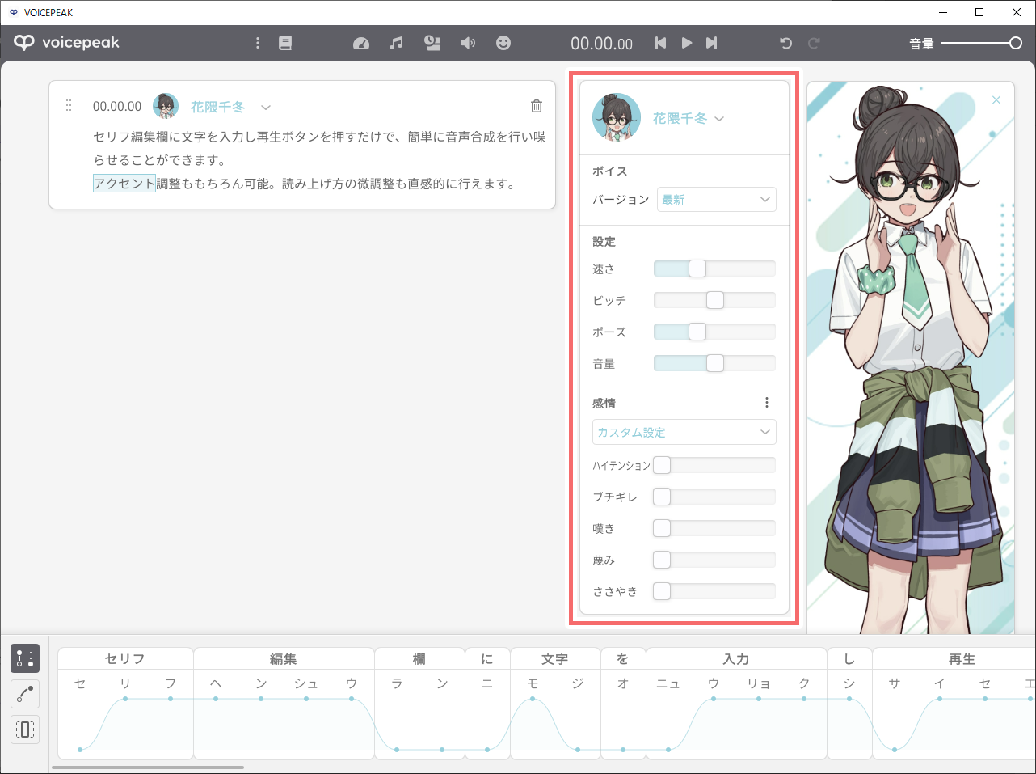
Task: Undo the last action
Action: (785, 43)
